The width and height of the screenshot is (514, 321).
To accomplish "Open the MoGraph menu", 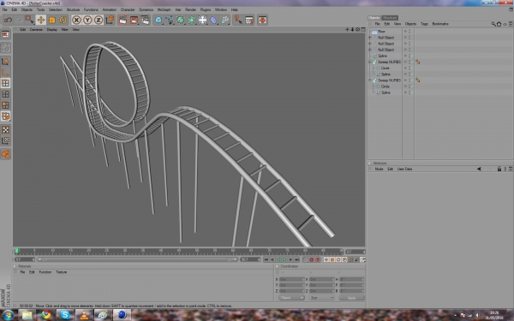I will pos(164,9).
